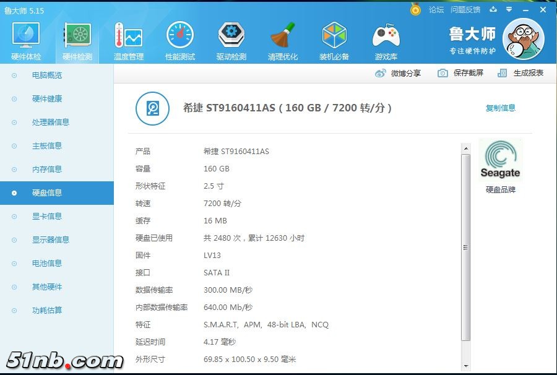The height and width of the screenshot is (375, 557).
Task: Click the disk details vertical scrollbar
Action: click(466, 248)
